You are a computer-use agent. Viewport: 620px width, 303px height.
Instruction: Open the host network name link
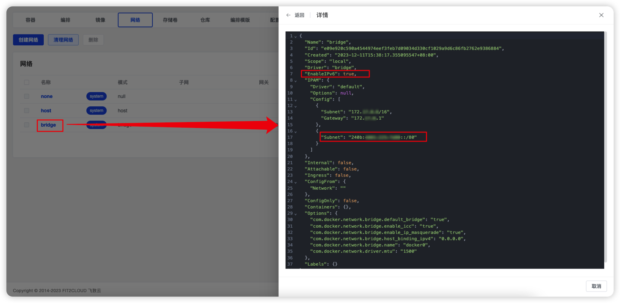click(46, 111)
